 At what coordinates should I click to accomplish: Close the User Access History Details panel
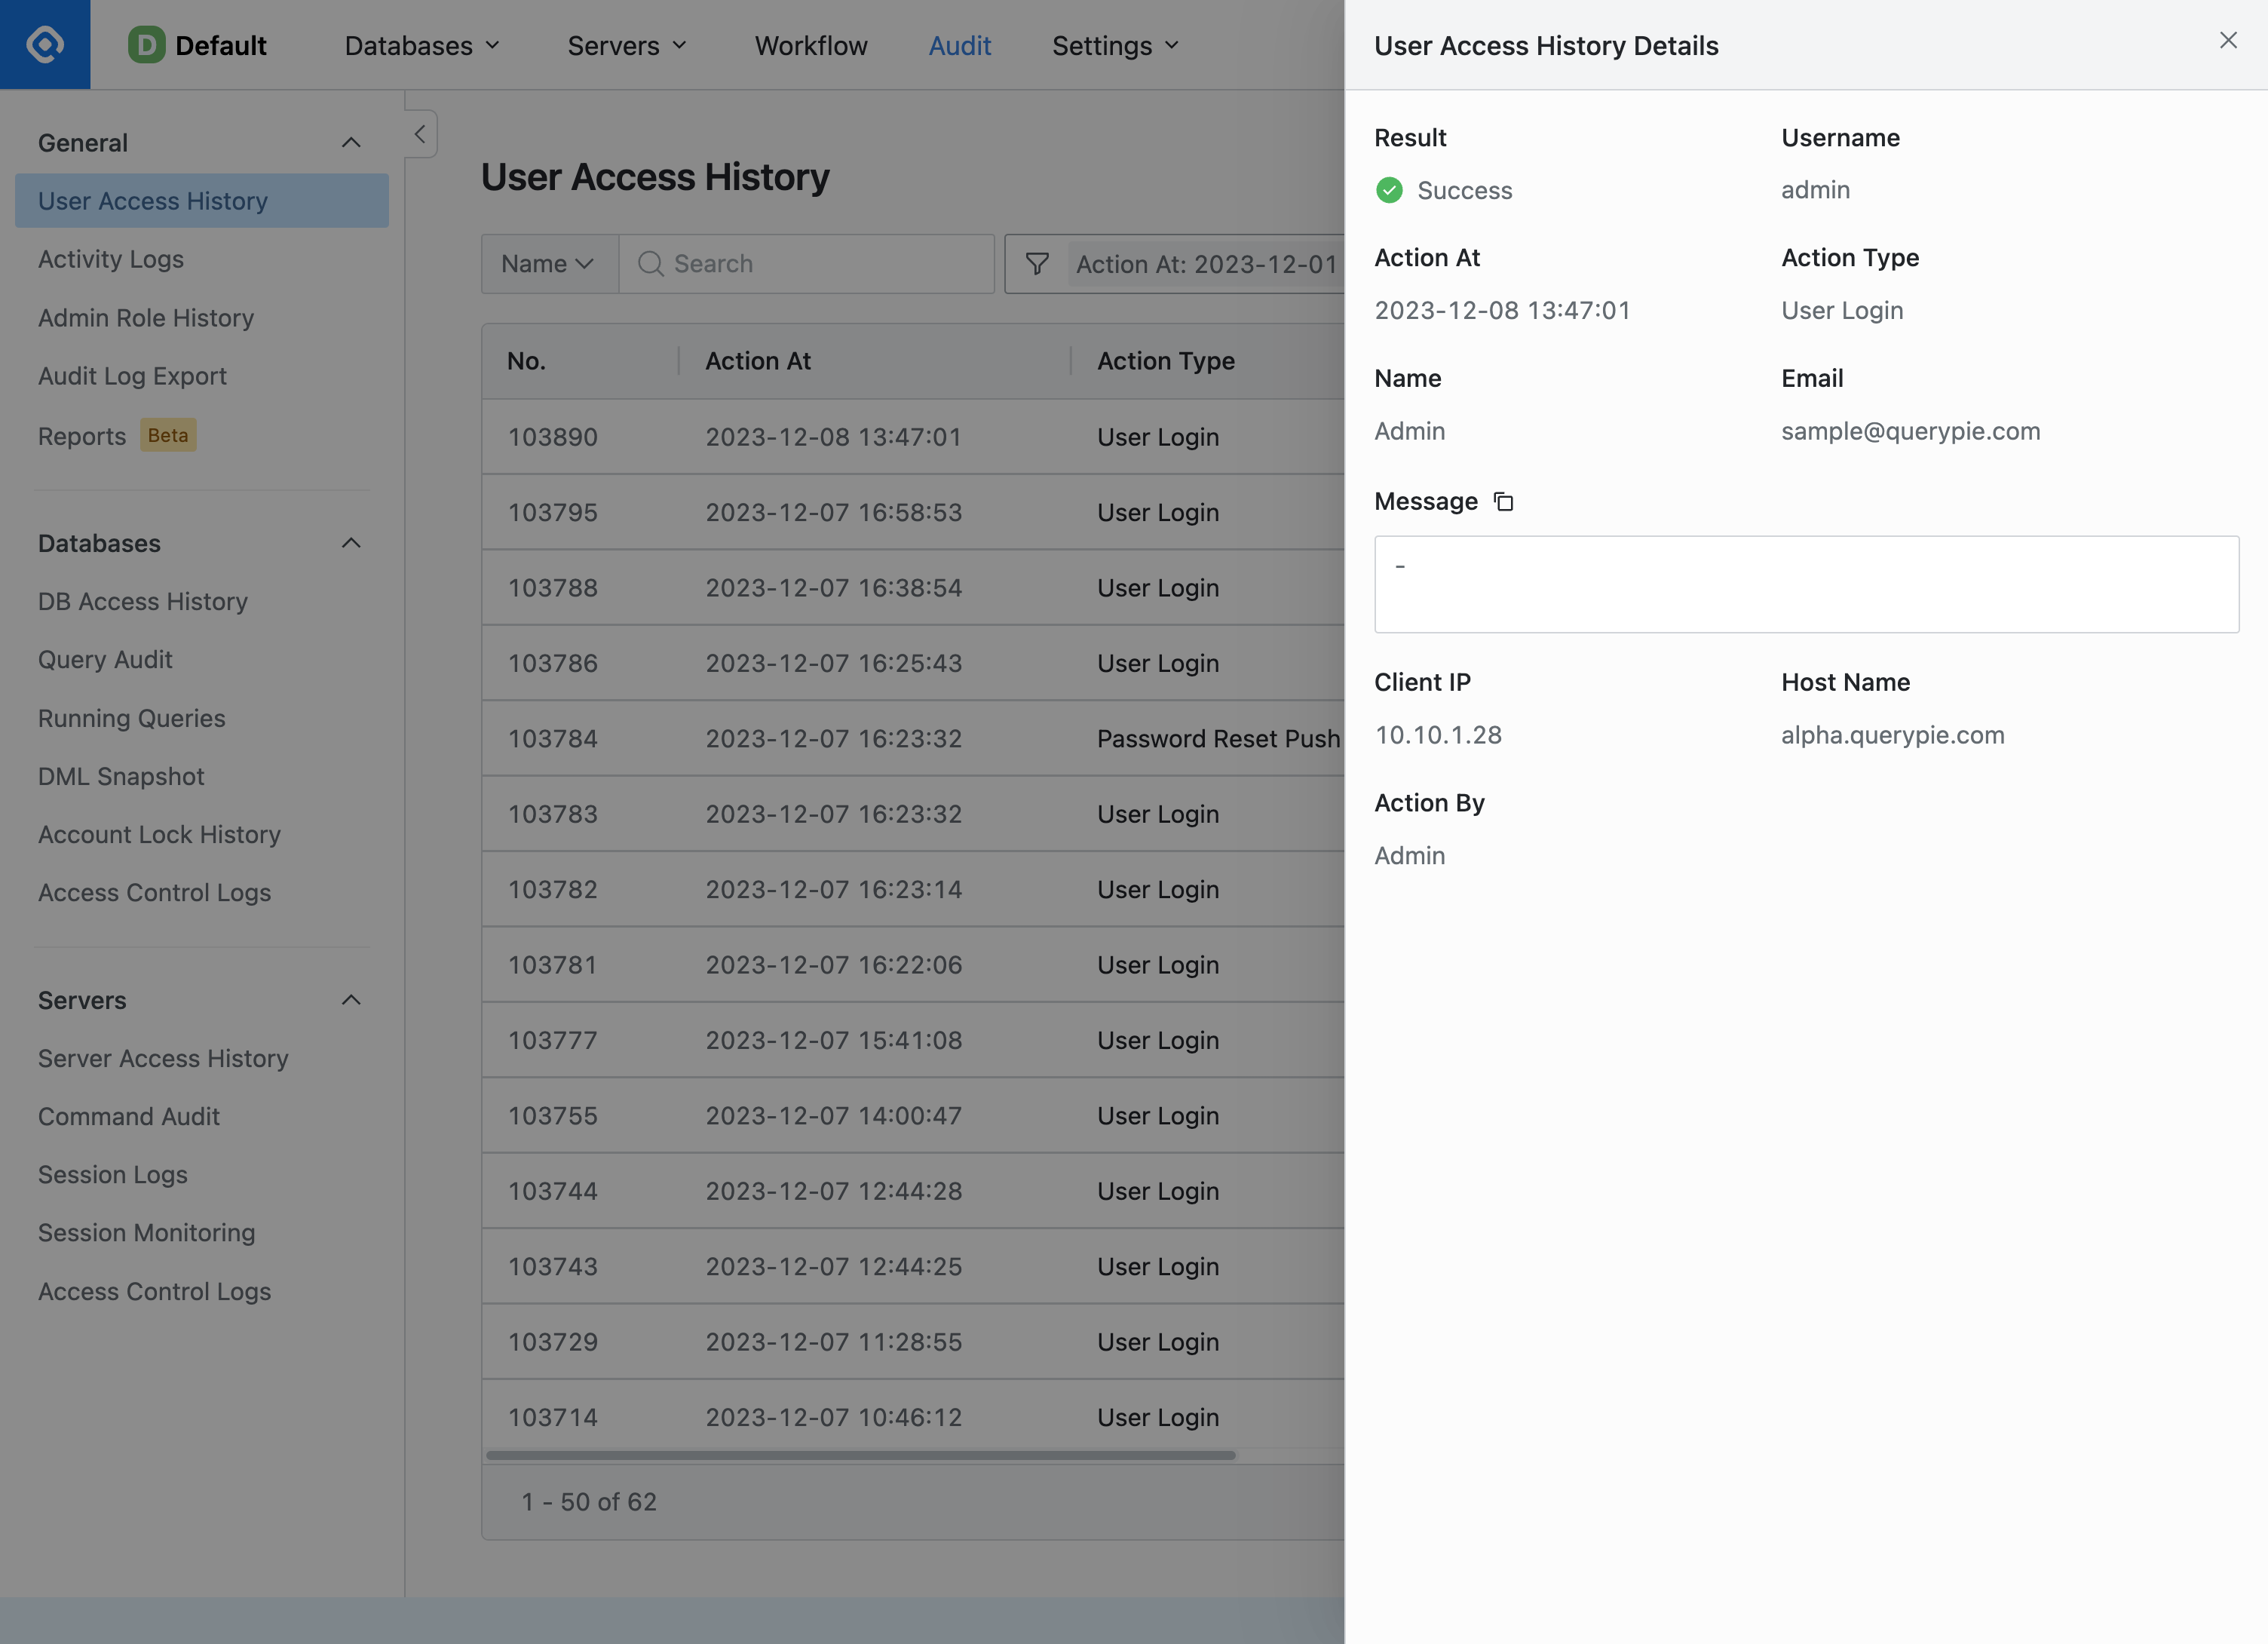(2228, 40)
